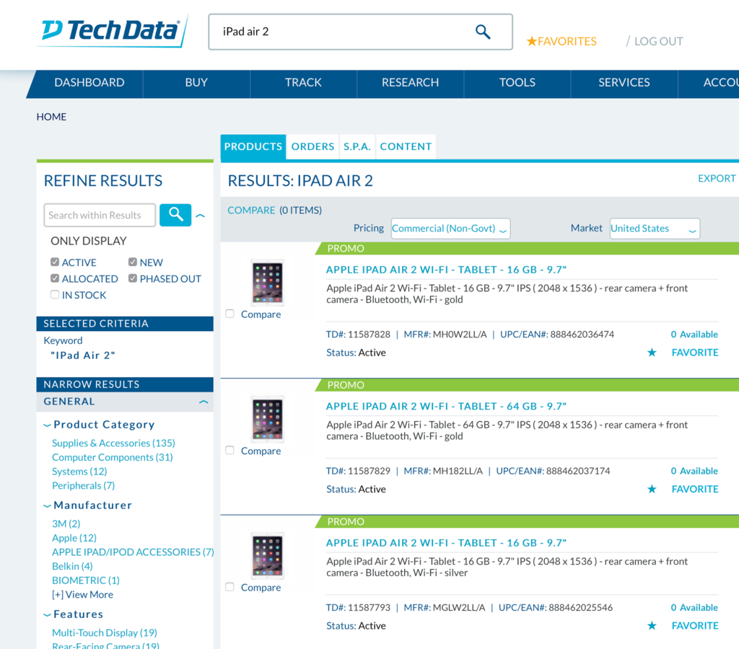Open the Research menu
Screen dimensions: 739x649
(x=410, y=82)
